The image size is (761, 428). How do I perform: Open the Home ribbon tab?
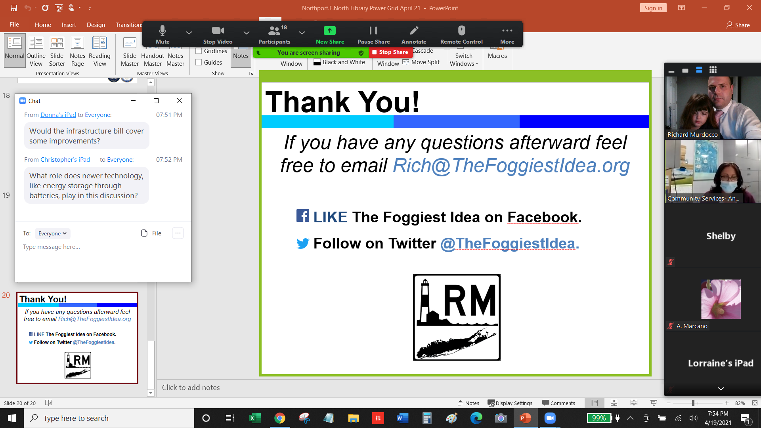pos(43,25)
